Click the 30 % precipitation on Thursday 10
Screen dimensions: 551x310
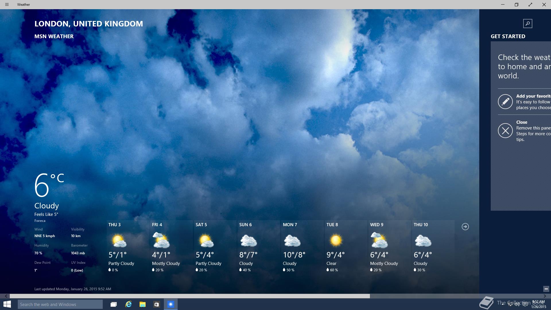(x=420, y=270)
